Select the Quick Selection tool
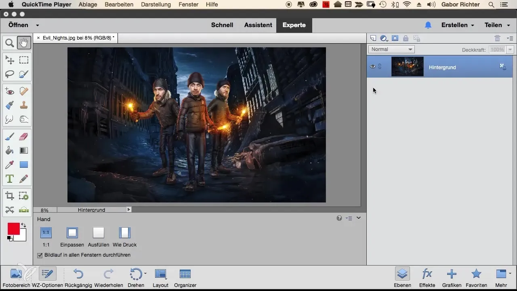Screen dimensions: 517x291 coord(24,74)
